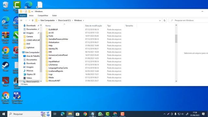The width and height of the screenshot is (208, 117).
Task: Select the Help folder
Action: pyautogui.click(x=50, y=45)
